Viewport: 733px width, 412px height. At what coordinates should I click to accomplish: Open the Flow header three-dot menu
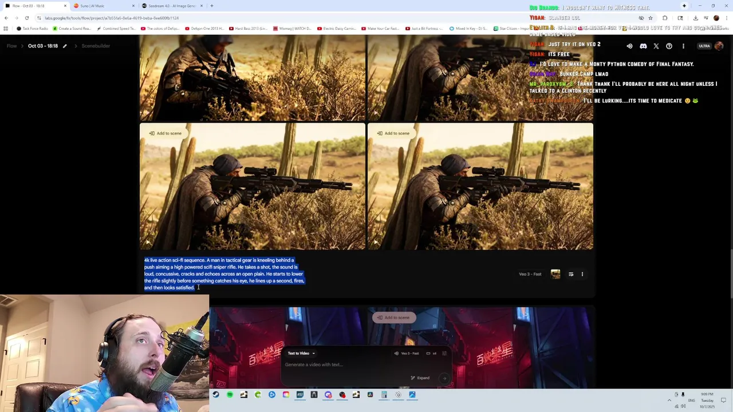coord(683,46)
